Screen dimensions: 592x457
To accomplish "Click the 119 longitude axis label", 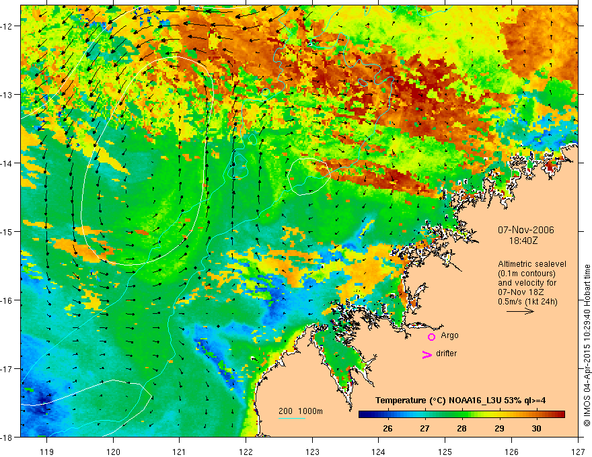I will [x=46, y=452].
